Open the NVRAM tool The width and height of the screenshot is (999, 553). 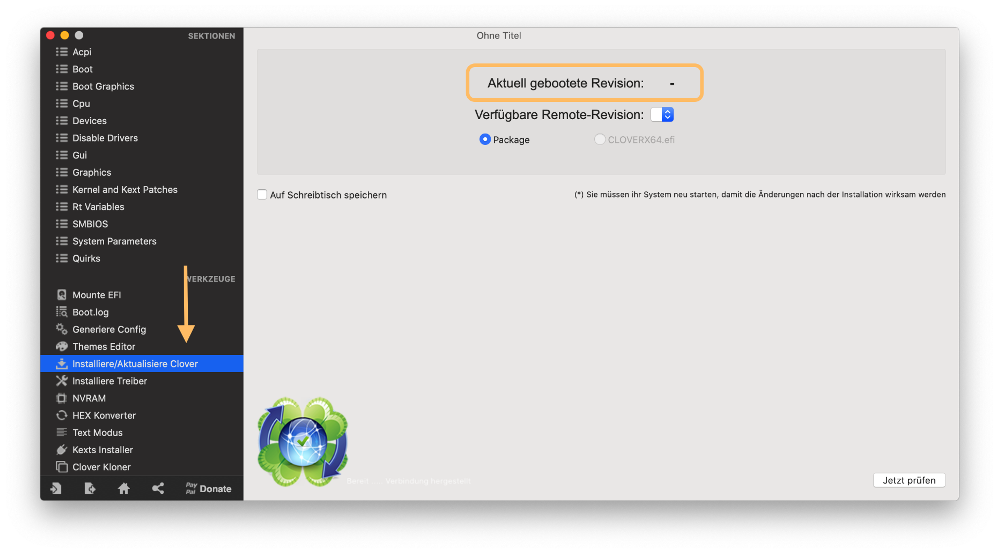click(142, 398)
